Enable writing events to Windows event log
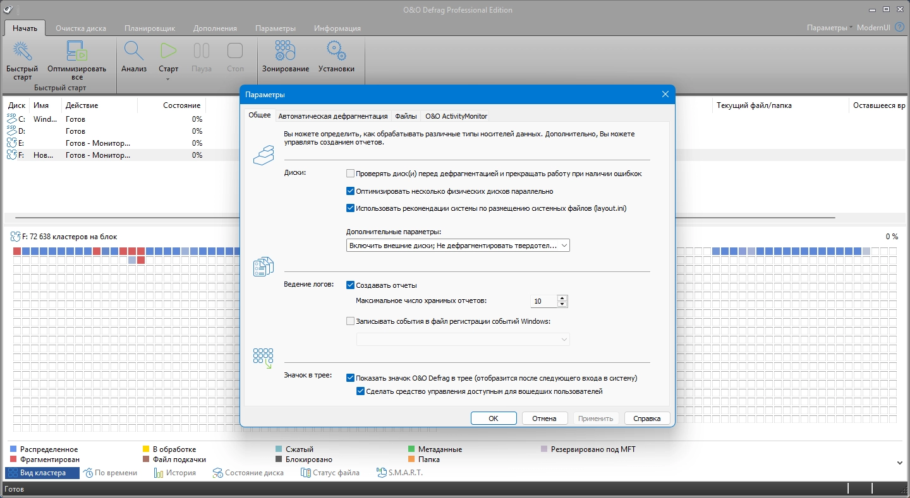This screenshot has width=910, height=498. pos(351,321)
